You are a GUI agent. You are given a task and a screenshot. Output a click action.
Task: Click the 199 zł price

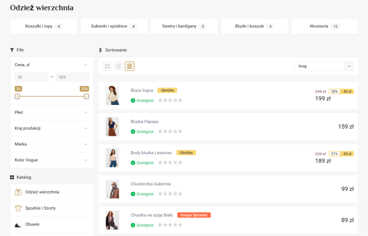(323, 99)
